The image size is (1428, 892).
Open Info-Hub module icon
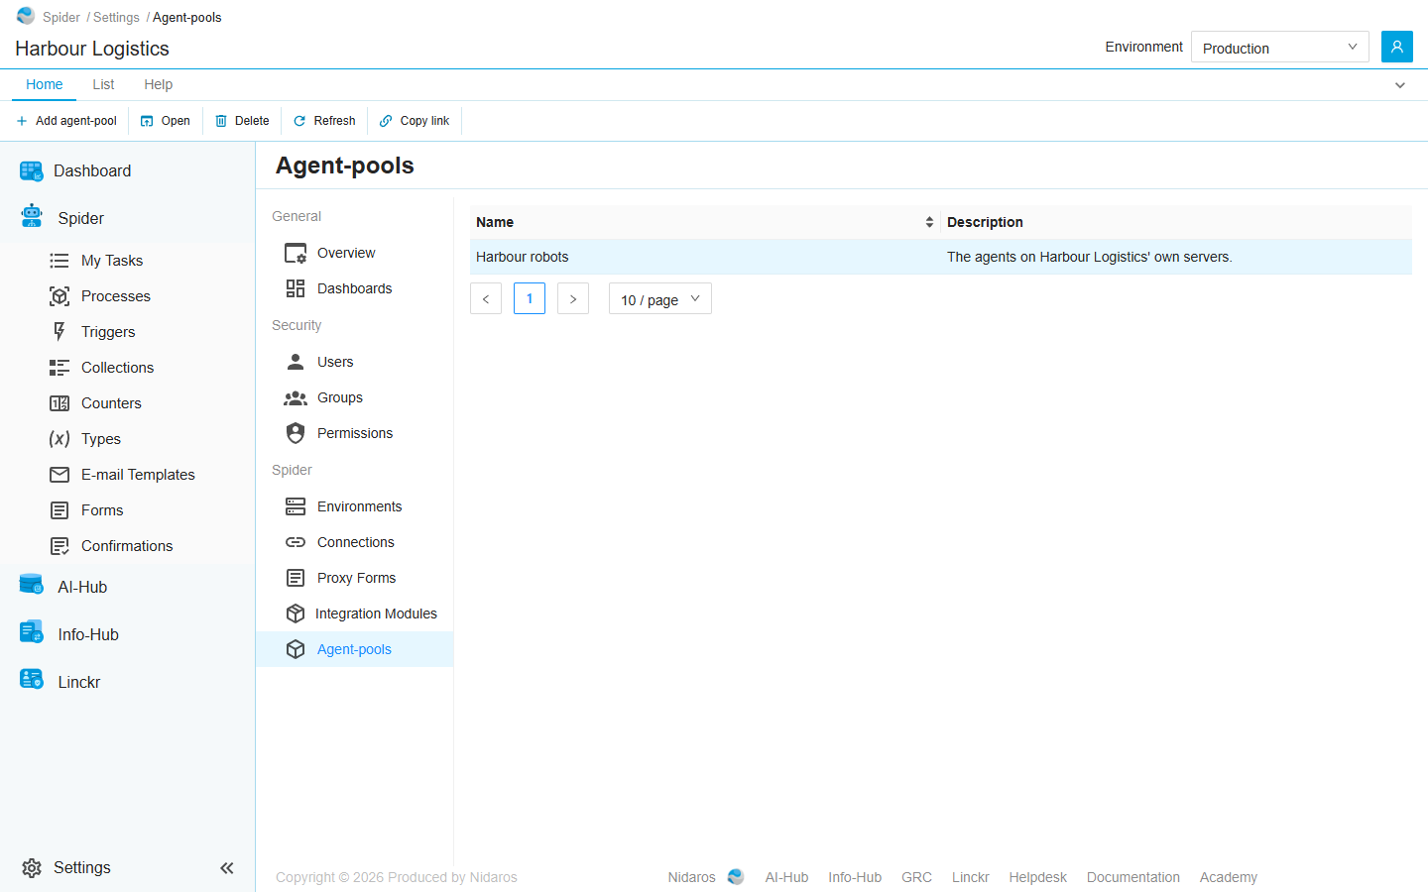click(32, 631)
